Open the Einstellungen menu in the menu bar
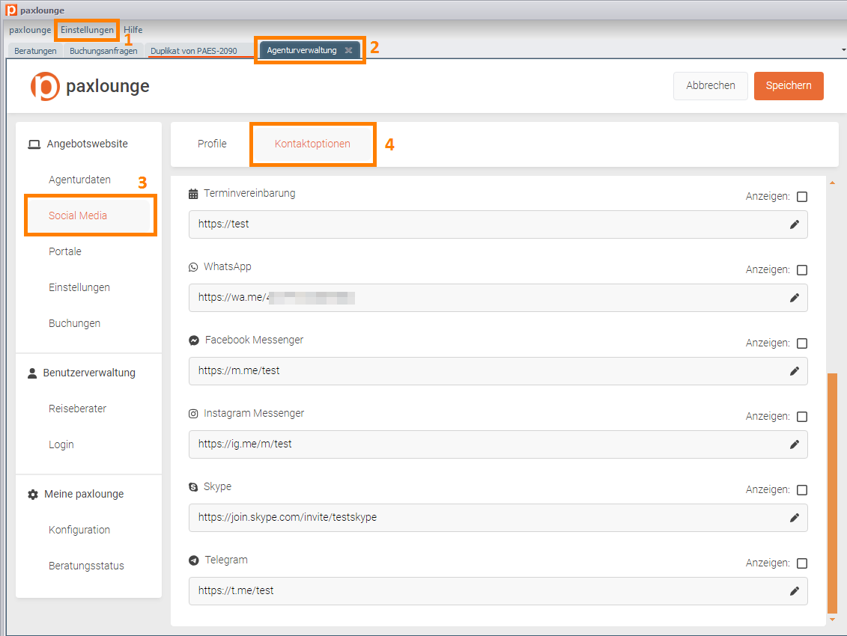The width and height of the screenshot is (847, 636). pos(87,30)
